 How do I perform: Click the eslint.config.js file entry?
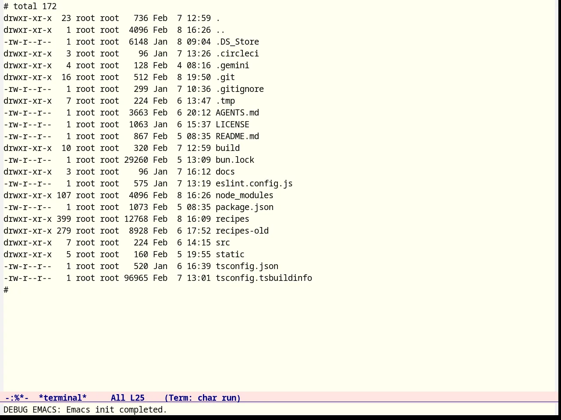254,183
